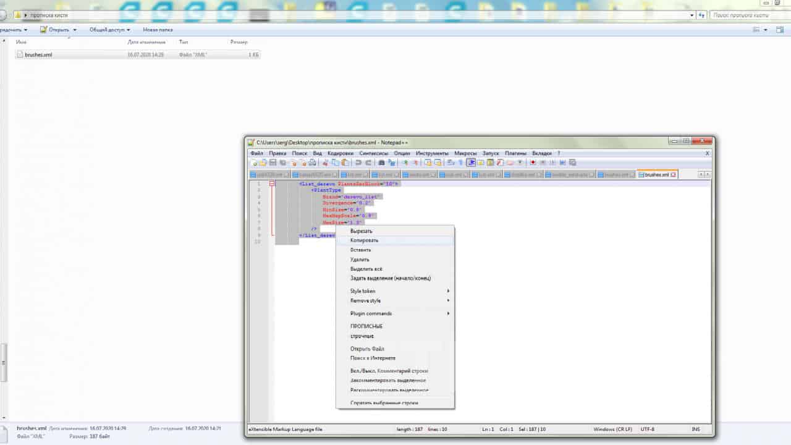Click the Print icon in Notepad++ toolbar
Image resolution: width=791 pixels, height=445 pixels.
coord(313,163)
